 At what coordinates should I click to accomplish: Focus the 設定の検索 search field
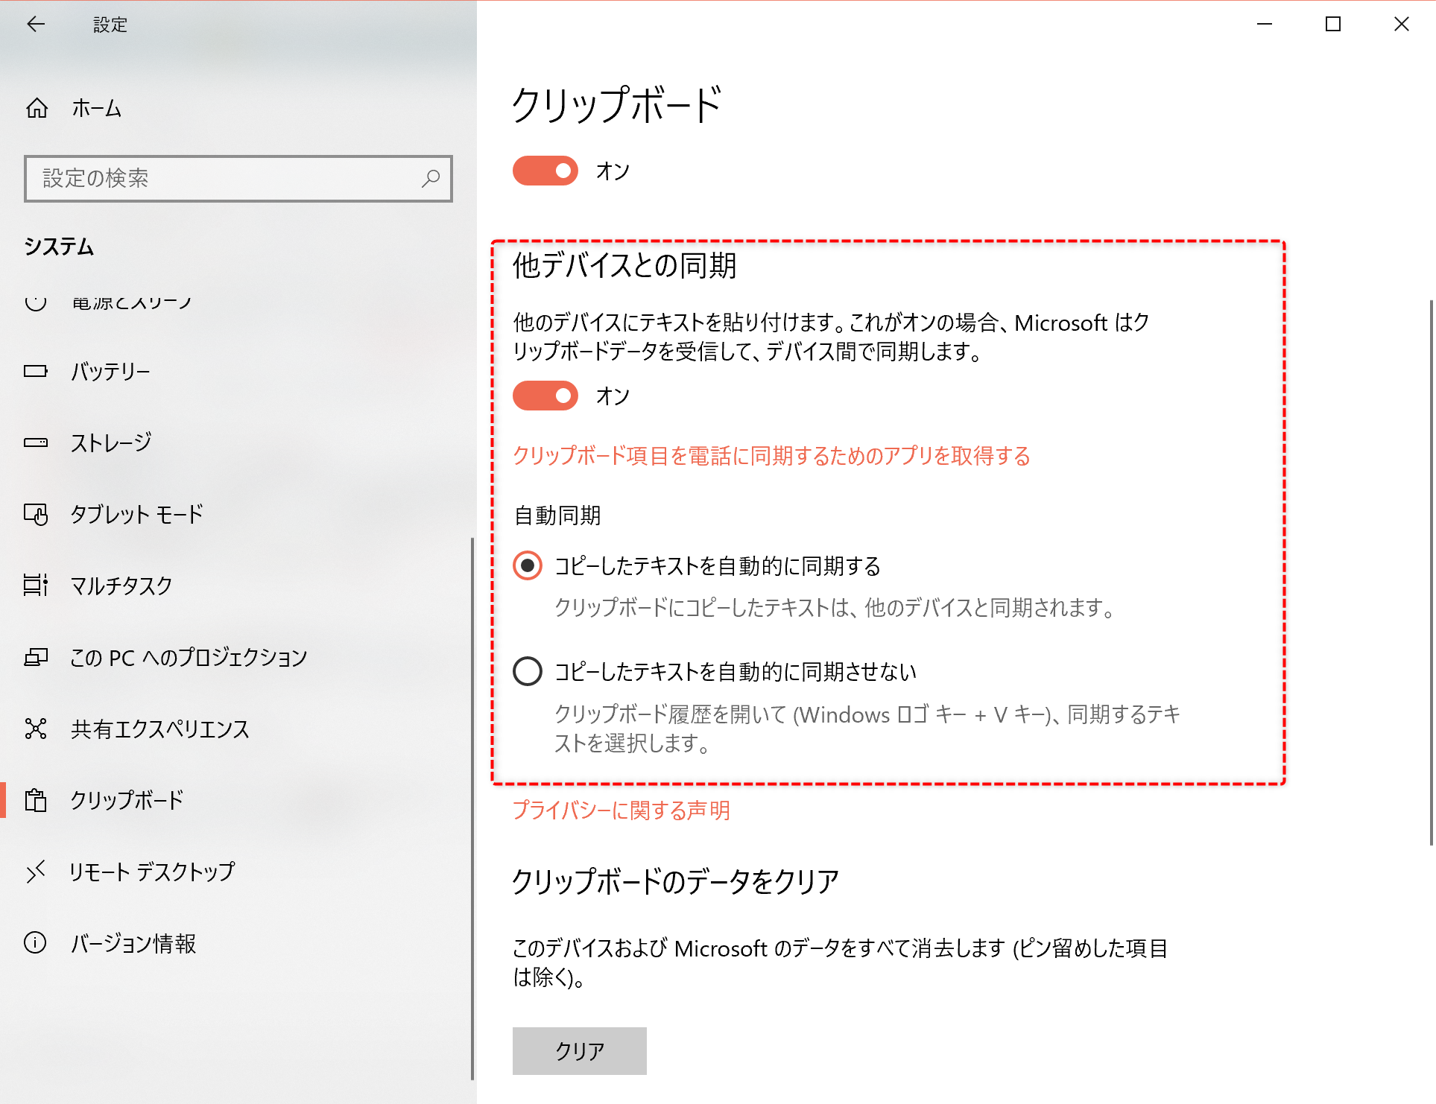point(238,179)
